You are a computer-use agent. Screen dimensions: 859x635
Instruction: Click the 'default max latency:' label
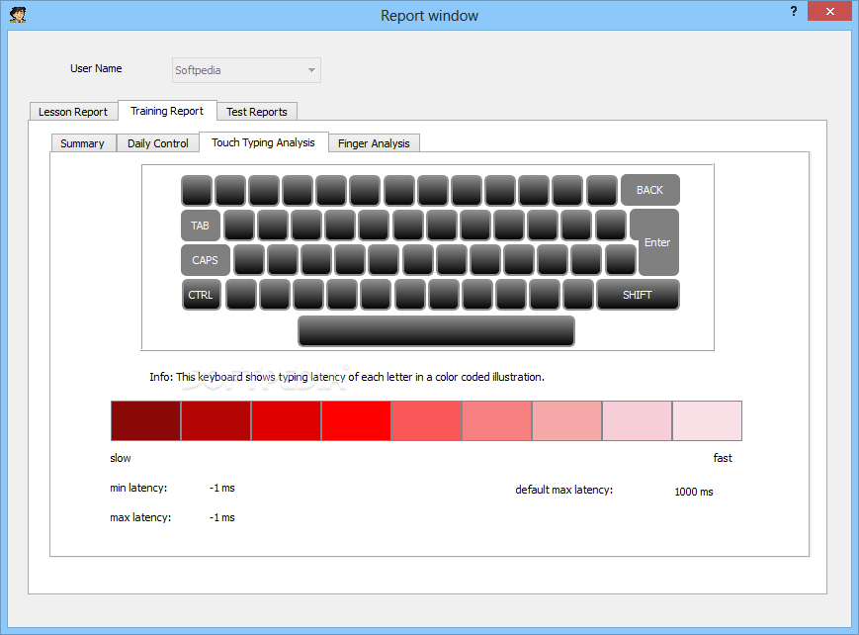point(564,490)
